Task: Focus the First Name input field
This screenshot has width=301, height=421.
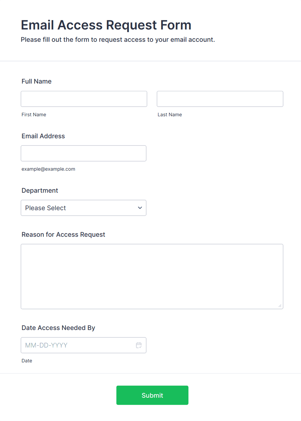Action: coord(84,99)
